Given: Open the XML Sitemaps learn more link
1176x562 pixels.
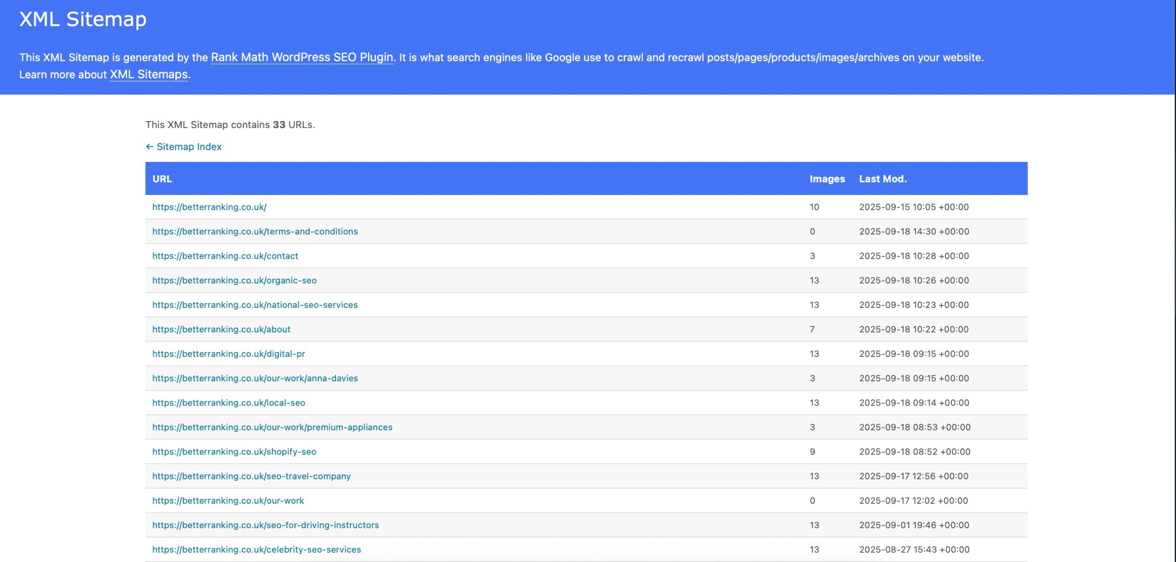Looking at the screenshot, I should tap(148, 74).
